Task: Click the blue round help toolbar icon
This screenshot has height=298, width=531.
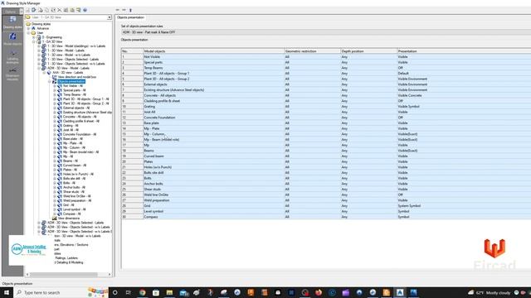Action: [85, 10]
